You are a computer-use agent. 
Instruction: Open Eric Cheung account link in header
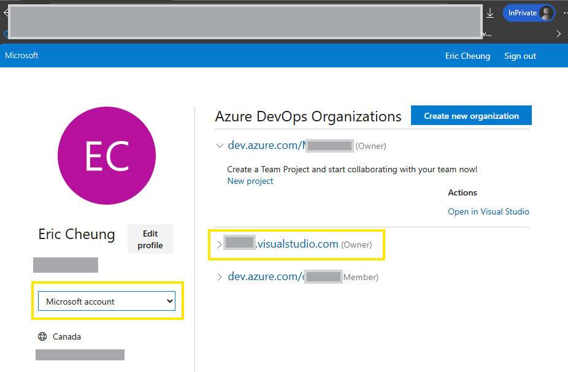pos(467,56)
